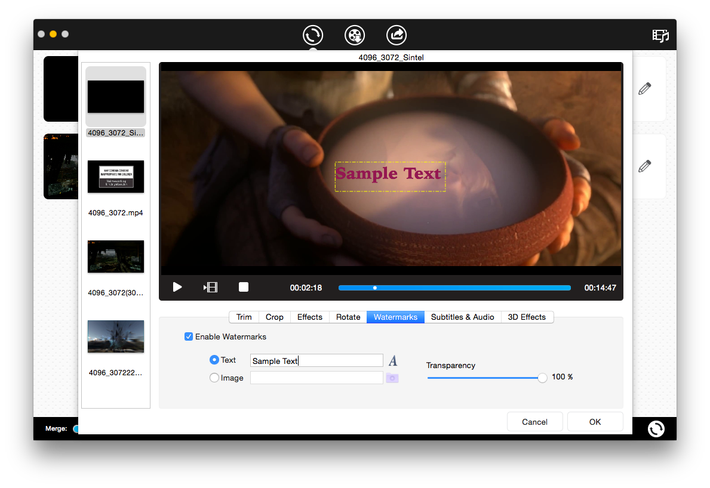Select the 4096_3072.mp4 thumbnail

(116, 177)
